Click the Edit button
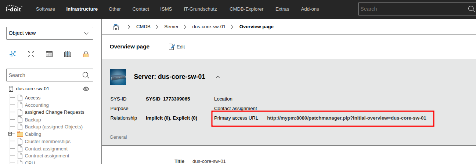Viewport: 476px width, 164px height. pyautogui.click(x=177, y=47)
